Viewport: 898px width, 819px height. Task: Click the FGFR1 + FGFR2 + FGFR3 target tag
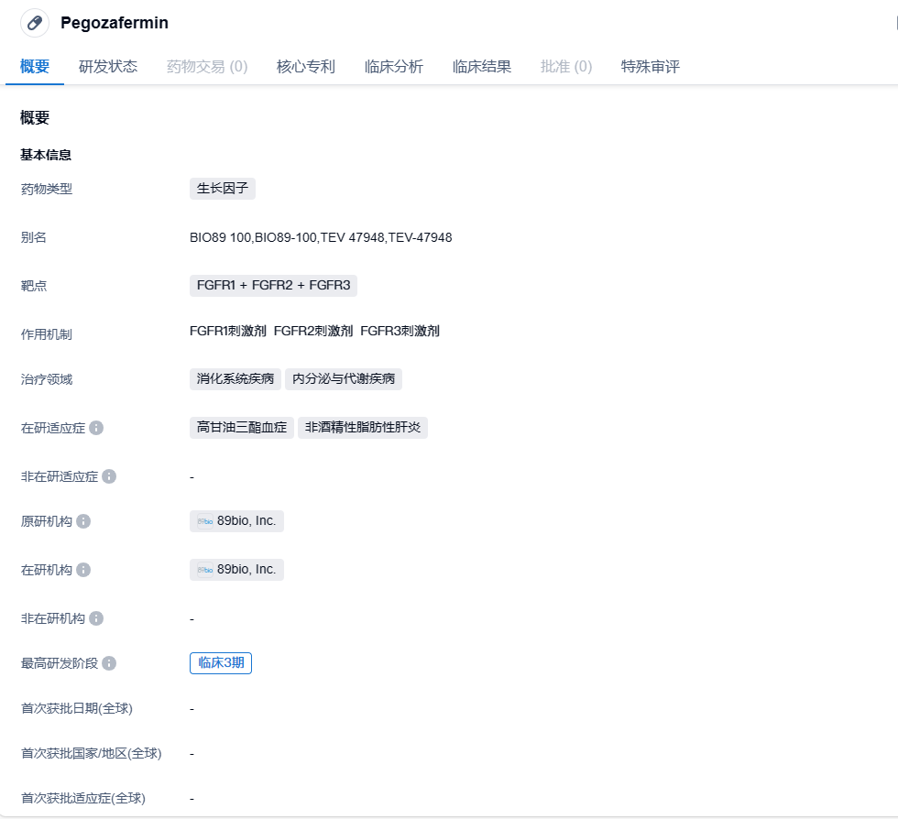pyautogui.click(x=273, y=285)
